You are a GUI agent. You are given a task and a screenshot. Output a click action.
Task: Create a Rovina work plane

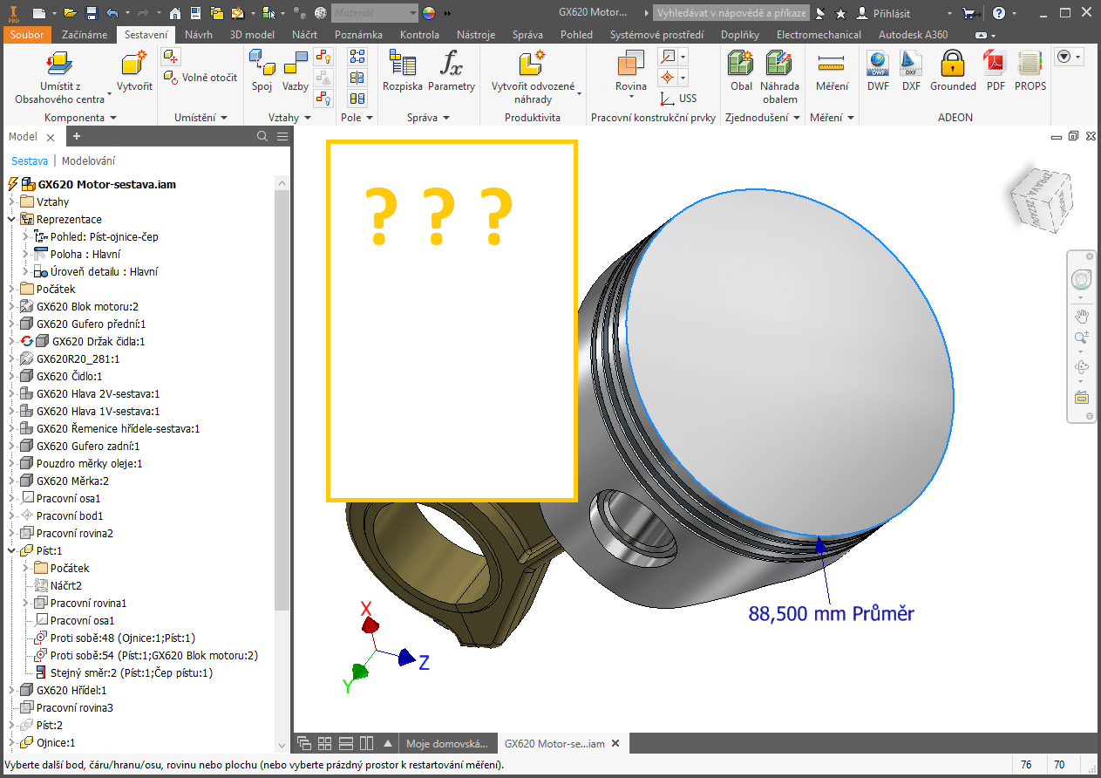(x=631, y=72)
